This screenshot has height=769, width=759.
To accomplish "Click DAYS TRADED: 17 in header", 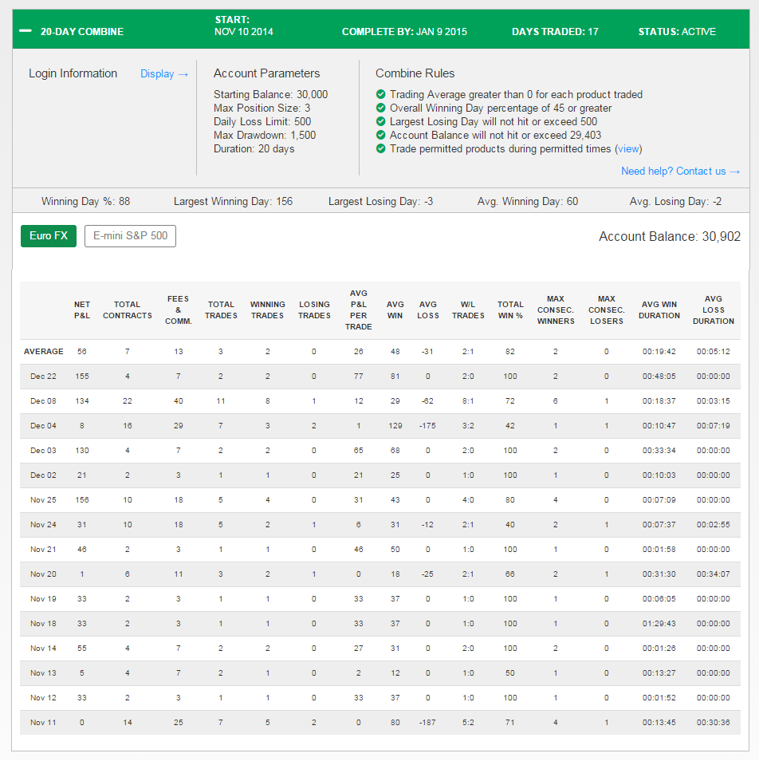I will (x=555, y=32).
